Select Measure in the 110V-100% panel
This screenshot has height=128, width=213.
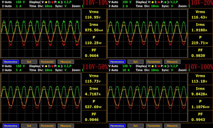[x=172, y=126]
